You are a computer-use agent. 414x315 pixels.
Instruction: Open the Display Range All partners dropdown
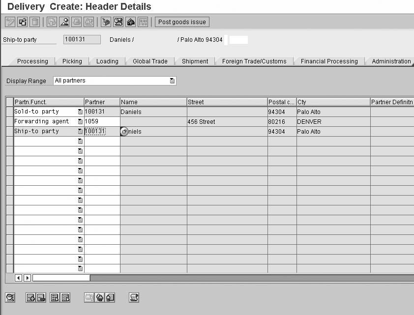pos(172,81)
